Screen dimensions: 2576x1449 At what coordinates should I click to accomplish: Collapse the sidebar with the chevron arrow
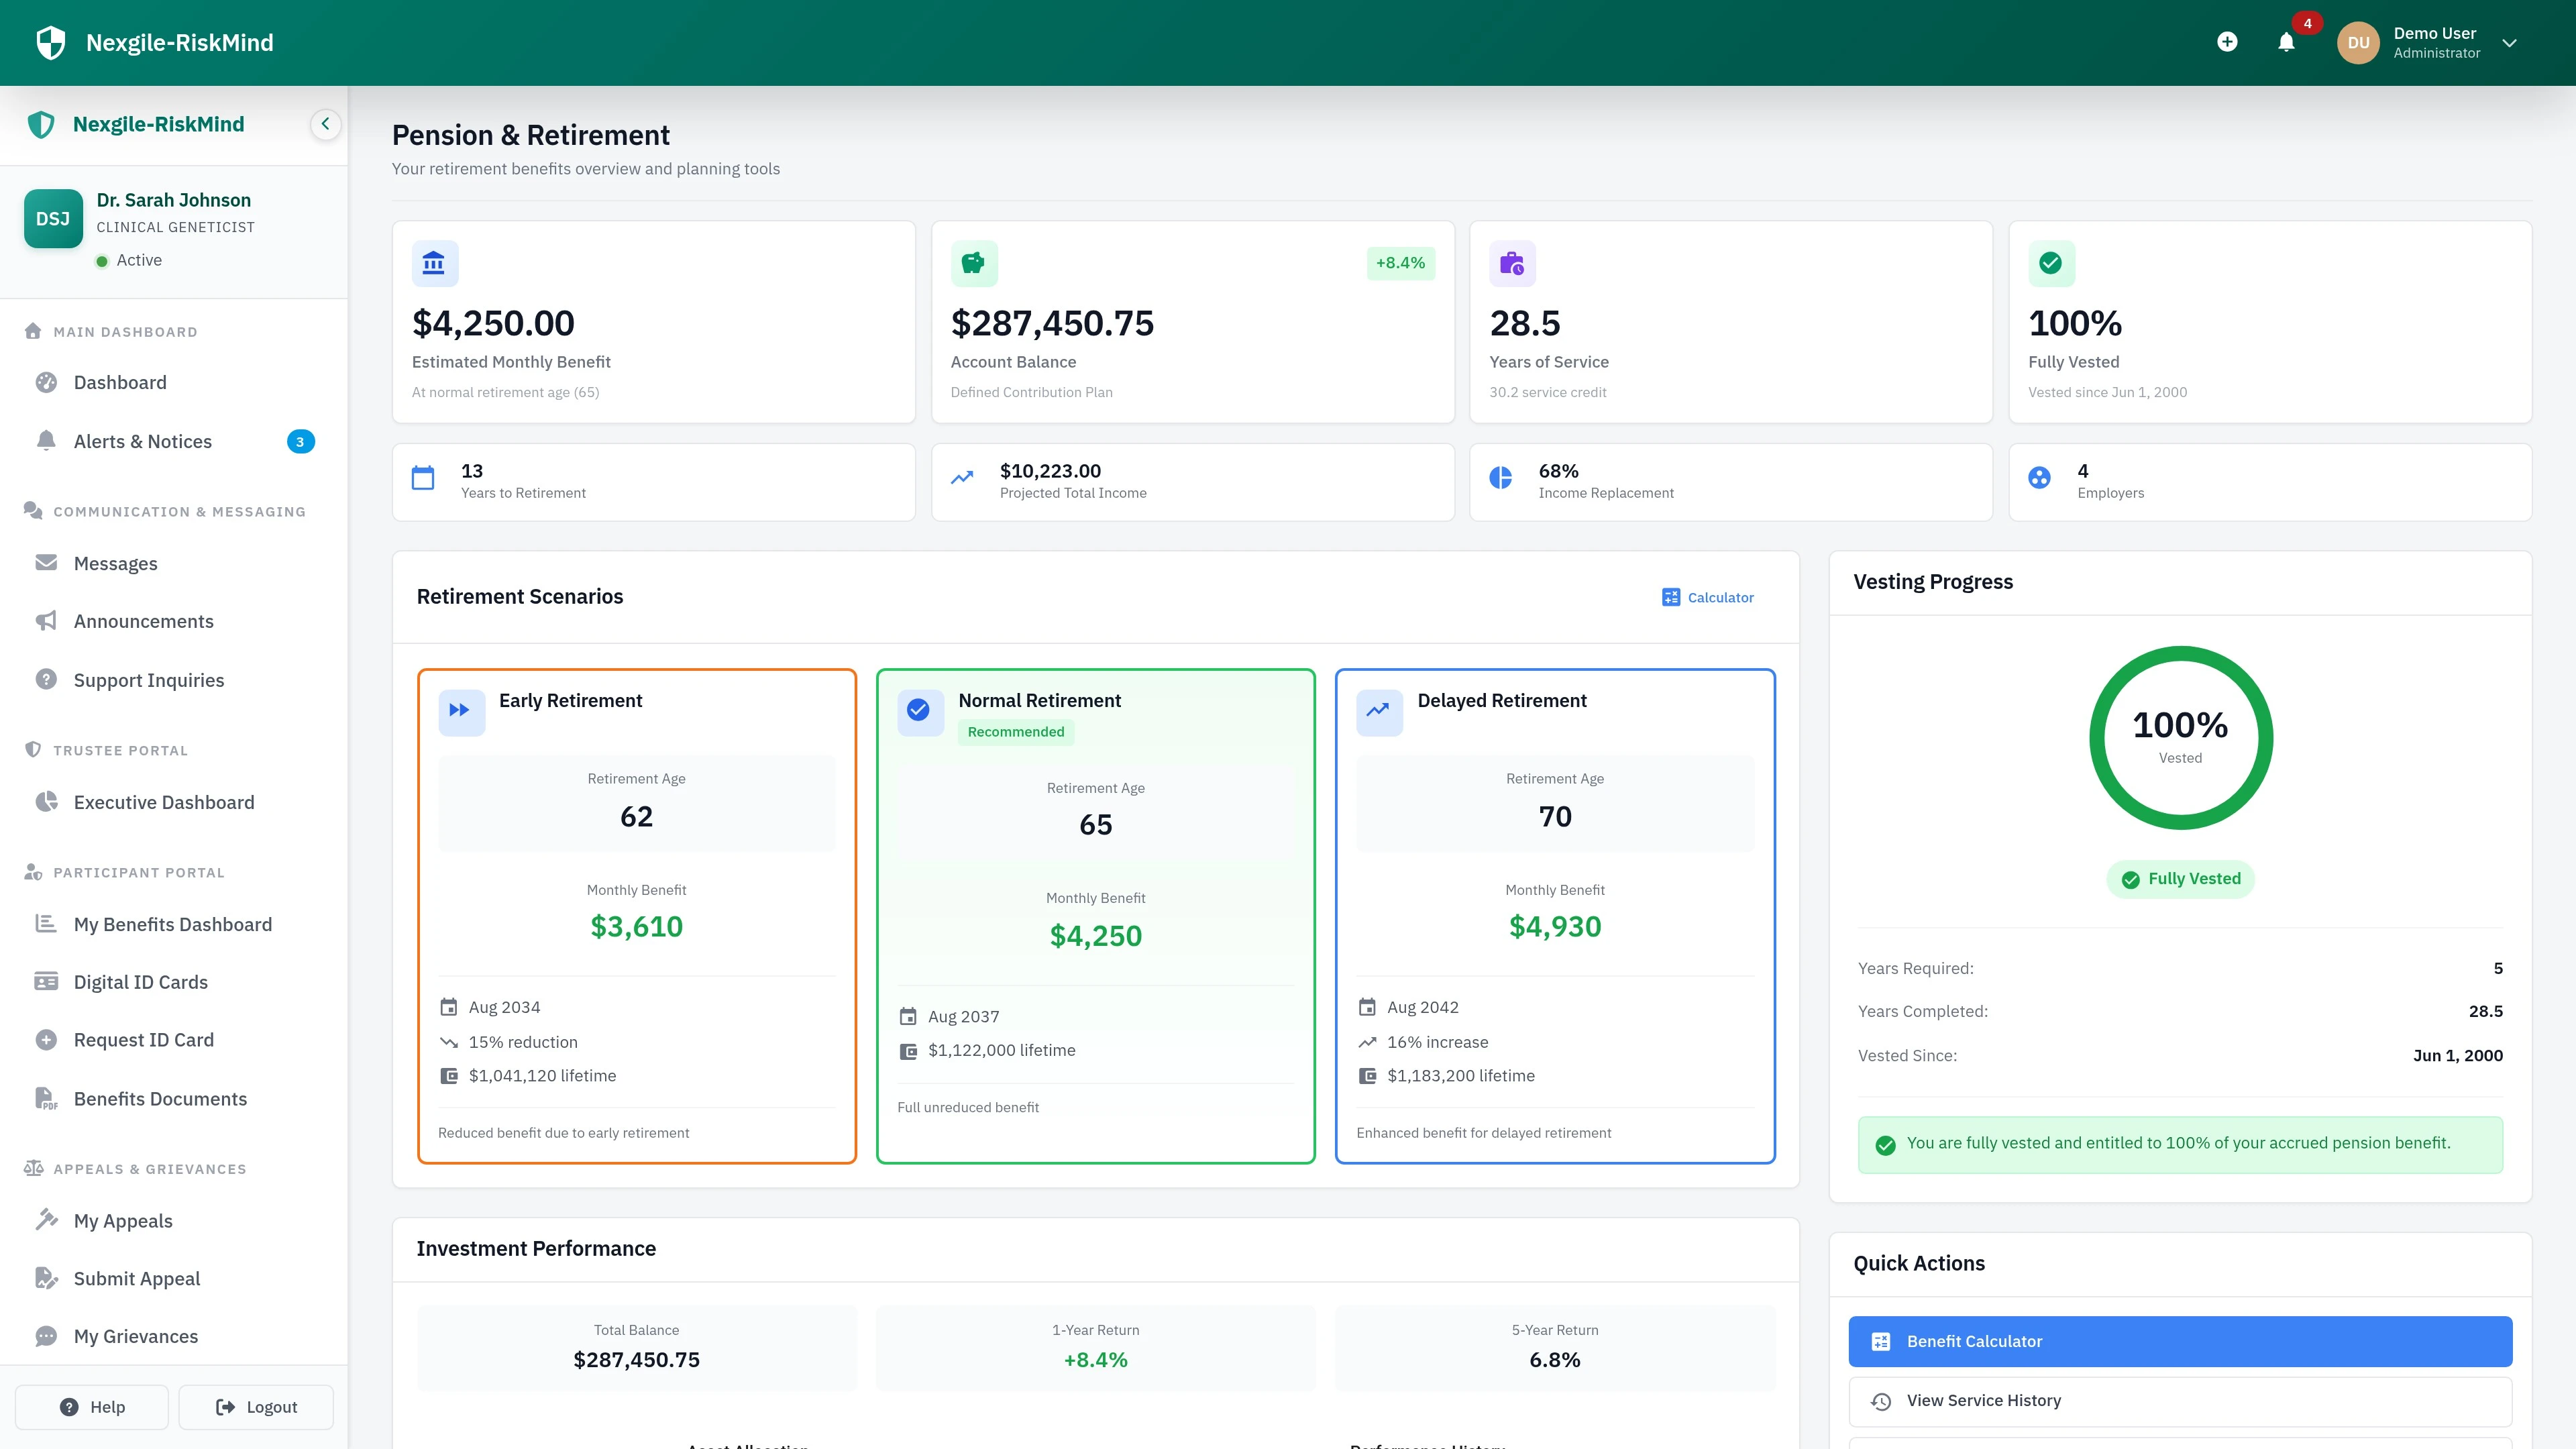[325, 124]
